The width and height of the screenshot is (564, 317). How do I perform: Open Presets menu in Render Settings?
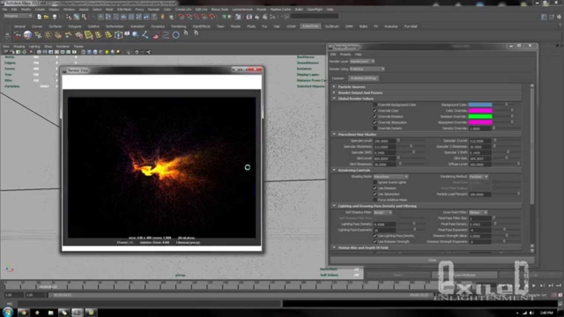pyautogui.click(x=345, y=54)
